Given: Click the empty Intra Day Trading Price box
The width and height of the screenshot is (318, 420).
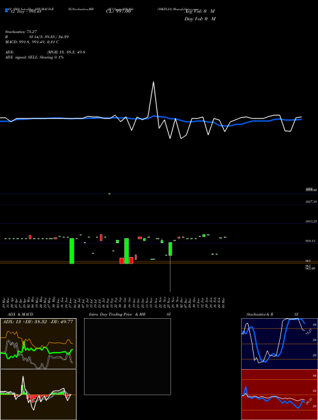Looking at the screenshot, I should pos(127,356).
